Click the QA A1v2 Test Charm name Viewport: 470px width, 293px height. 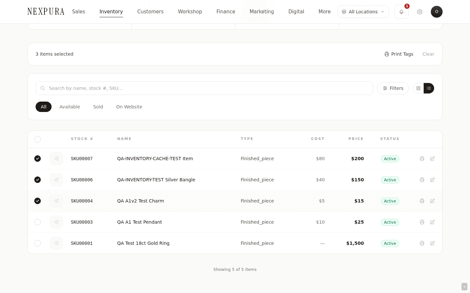point(141,201)
